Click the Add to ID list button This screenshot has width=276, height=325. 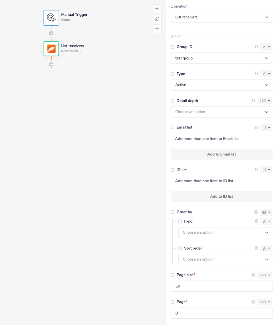221,196
